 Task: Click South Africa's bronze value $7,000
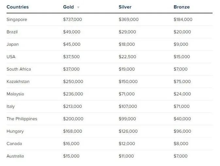click(x=180, y=69)
